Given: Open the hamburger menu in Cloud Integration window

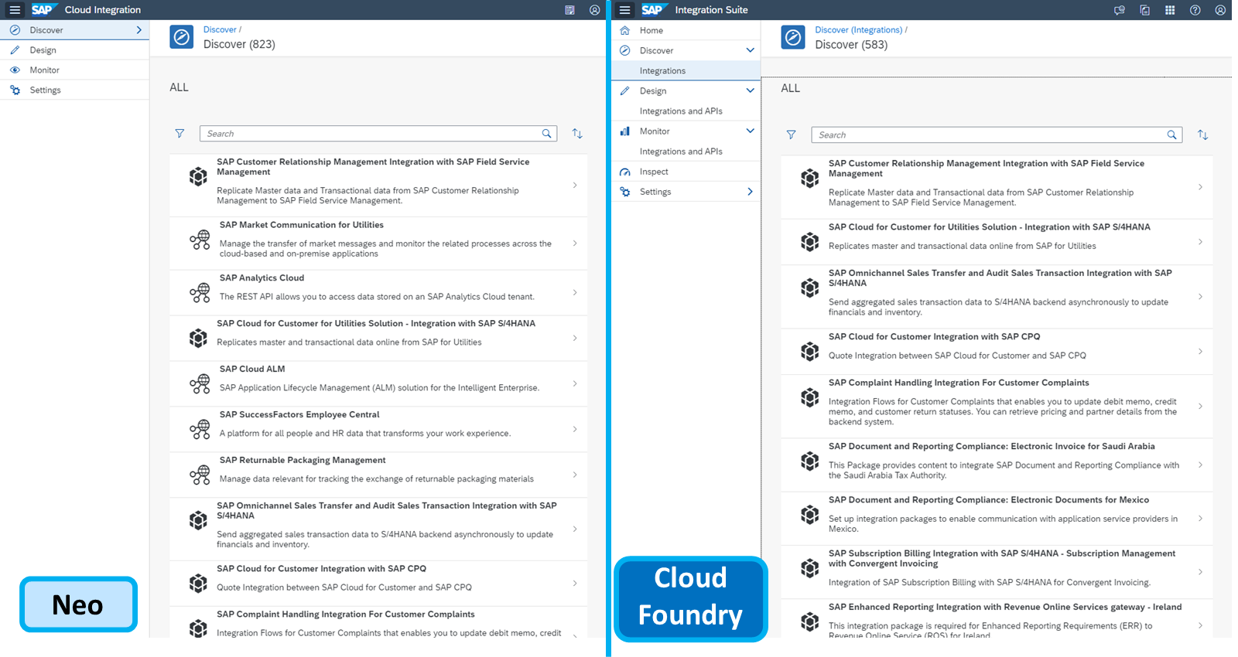Looking at the screenshot, I should [x=15, y=10].
